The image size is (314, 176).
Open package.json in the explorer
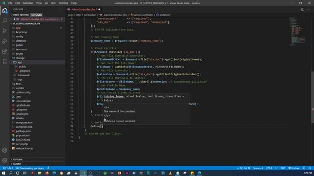pyautogui.click(x=23, y=131)
